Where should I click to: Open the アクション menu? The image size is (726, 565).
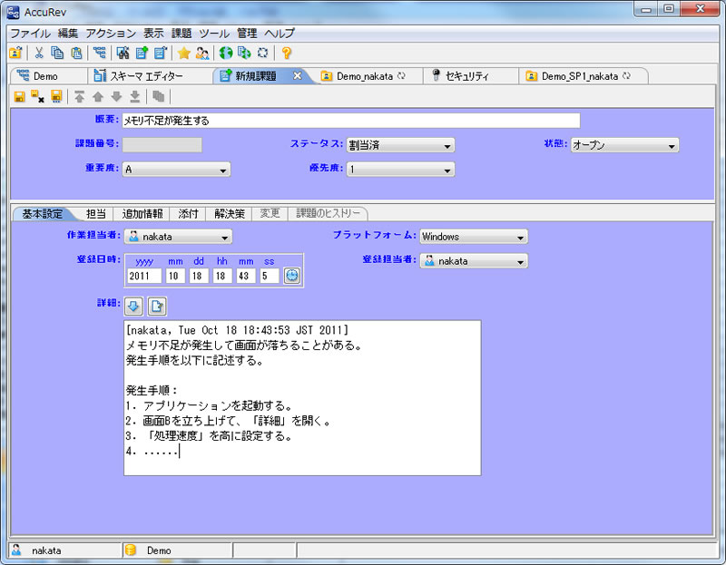pos(111,34)
